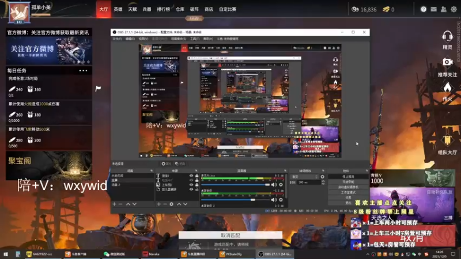Toggle lock on the image source

tap(197, 185)
